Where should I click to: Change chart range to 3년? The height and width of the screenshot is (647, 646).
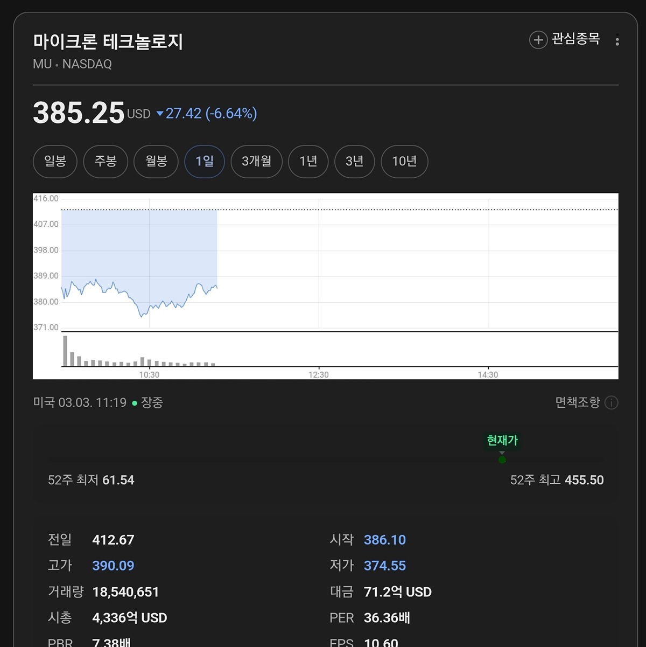[354, 161]
